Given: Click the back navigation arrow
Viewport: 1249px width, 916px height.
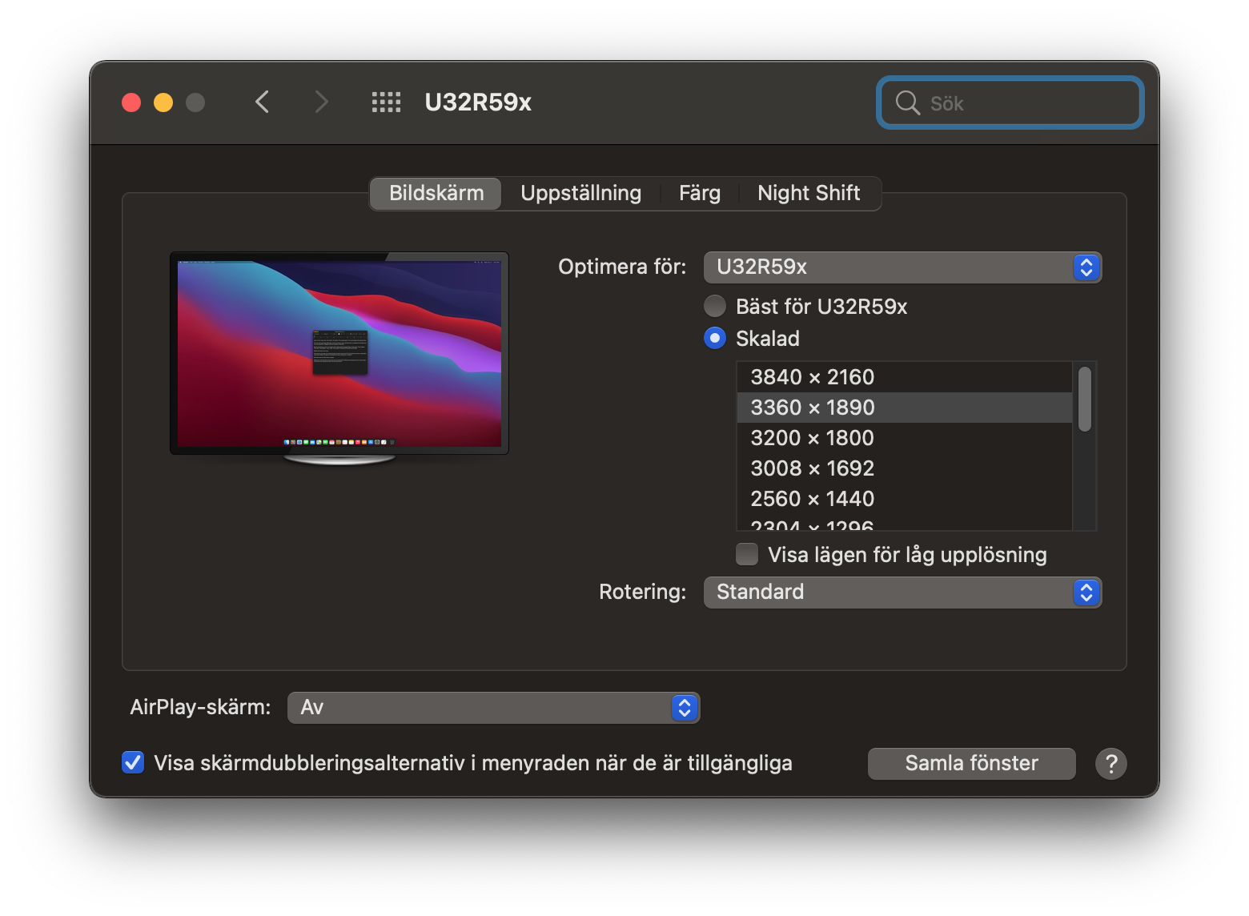Looking at the screenshot, I should click(x=262, y=102).
